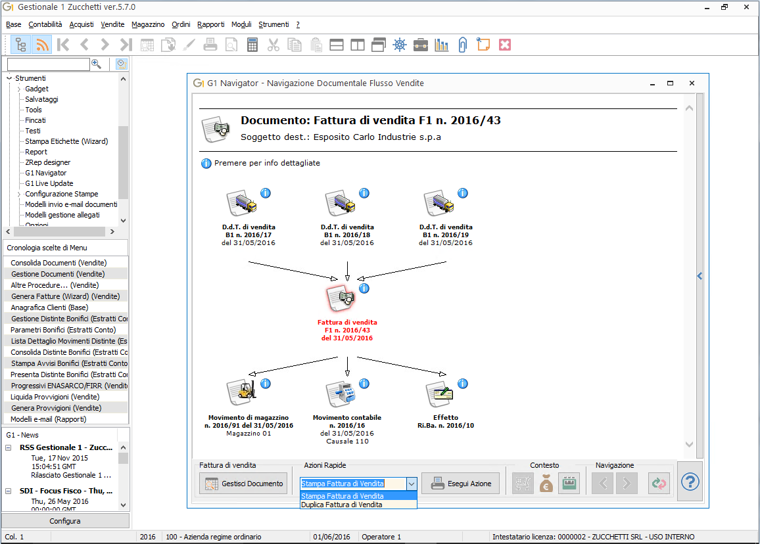Click the copy toolbar icon

295,45
